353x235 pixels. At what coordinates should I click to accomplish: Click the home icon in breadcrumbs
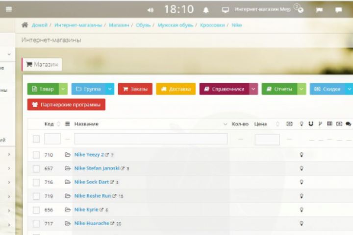(x=25, y=25)
